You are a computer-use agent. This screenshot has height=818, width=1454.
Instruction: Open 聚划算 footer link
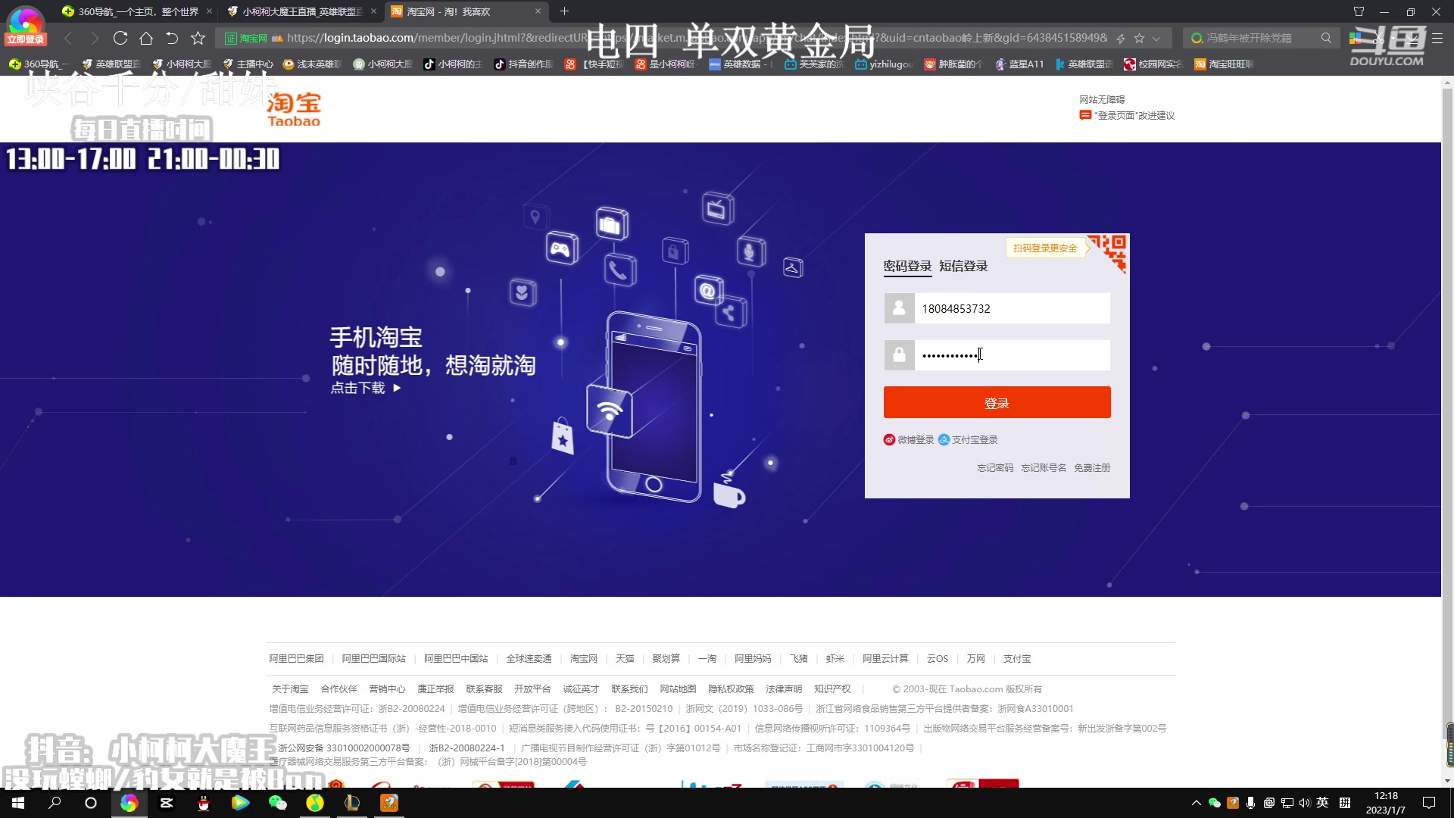pos(666,659)
